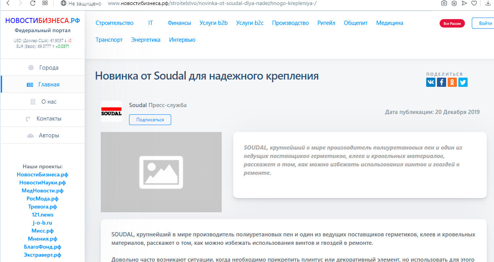
Task: Share article on Twitter icon
Action: 463,82
